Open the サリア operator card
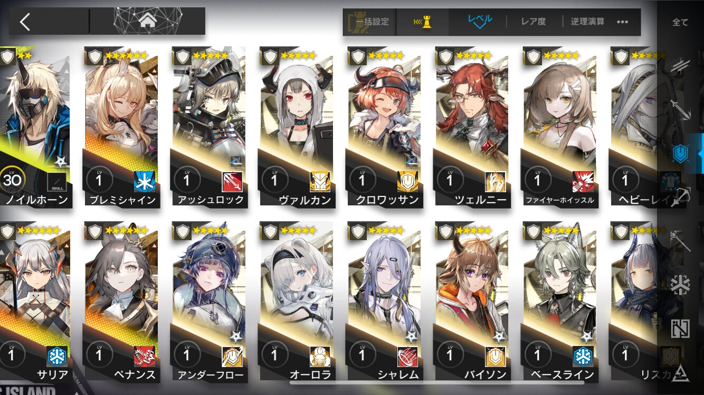 34,301
